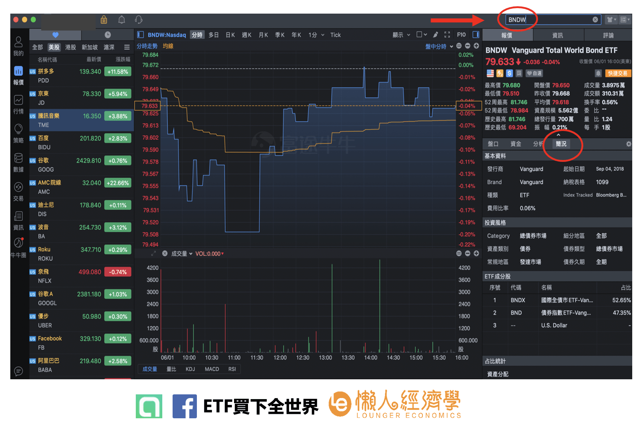Select the 港股 market filter tab
This screenshot has height=426, width=644.
point(70,47)
